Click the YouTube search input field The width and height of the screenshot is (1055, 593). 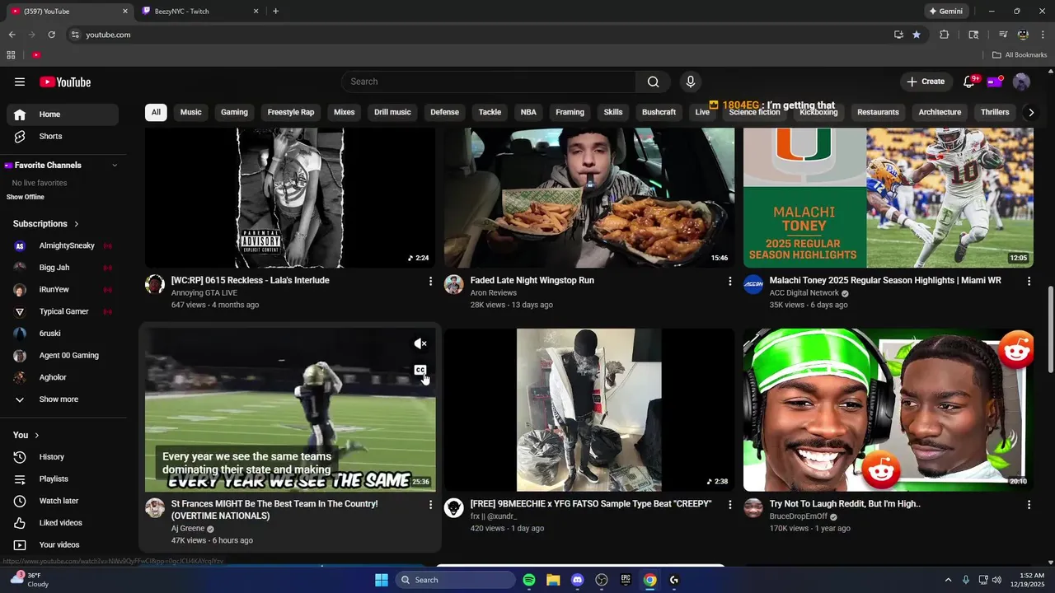[x=488, y=82]
